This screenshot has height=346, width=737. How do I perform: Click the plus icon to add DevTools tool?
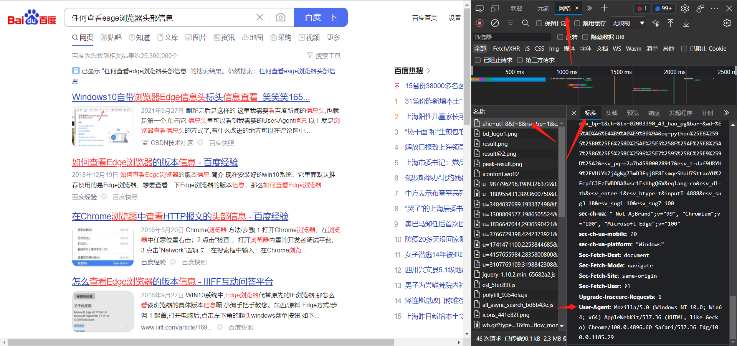pos(605,8)
